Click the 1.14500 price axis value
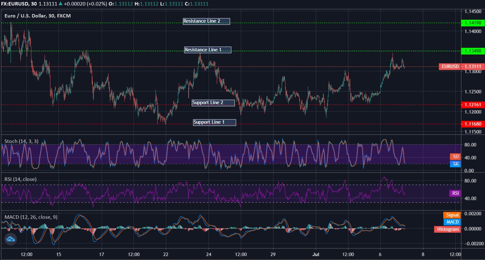Screen dimensions: 485x260 [x=473, y=11]
